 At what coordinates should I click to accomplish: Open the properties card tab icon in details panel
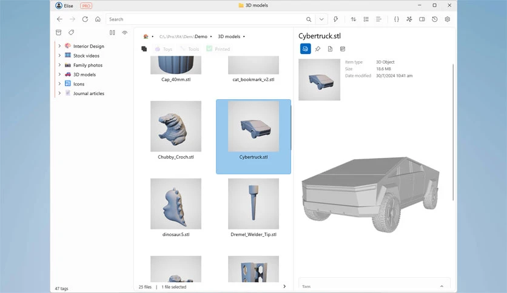click(x=343, y=48)
